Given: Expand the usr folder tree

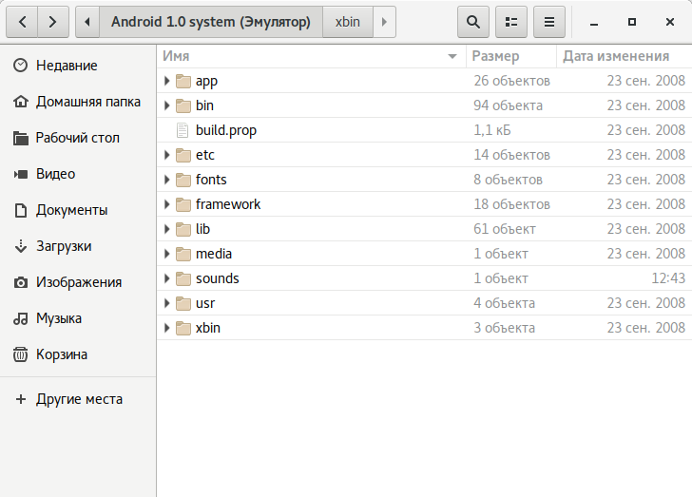Looking at the screenshot, I should 167,303.
